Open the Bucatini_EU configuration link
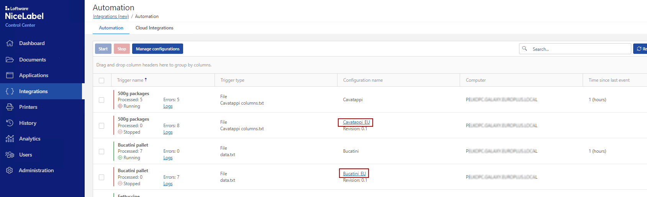 [354, 174]
